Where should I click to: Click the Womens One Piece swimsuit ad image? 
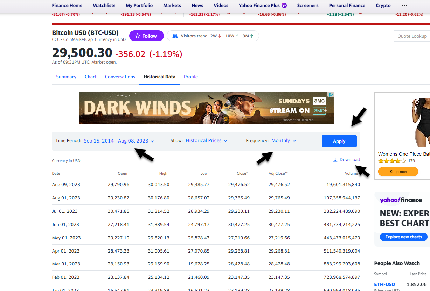point(421,122)
